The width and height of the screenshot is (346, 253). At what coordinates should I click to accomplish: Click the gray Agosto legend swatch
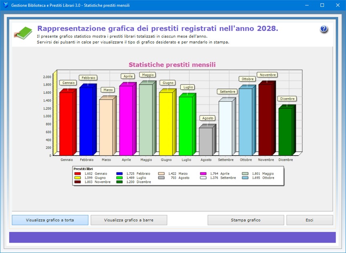click(161, 178)
